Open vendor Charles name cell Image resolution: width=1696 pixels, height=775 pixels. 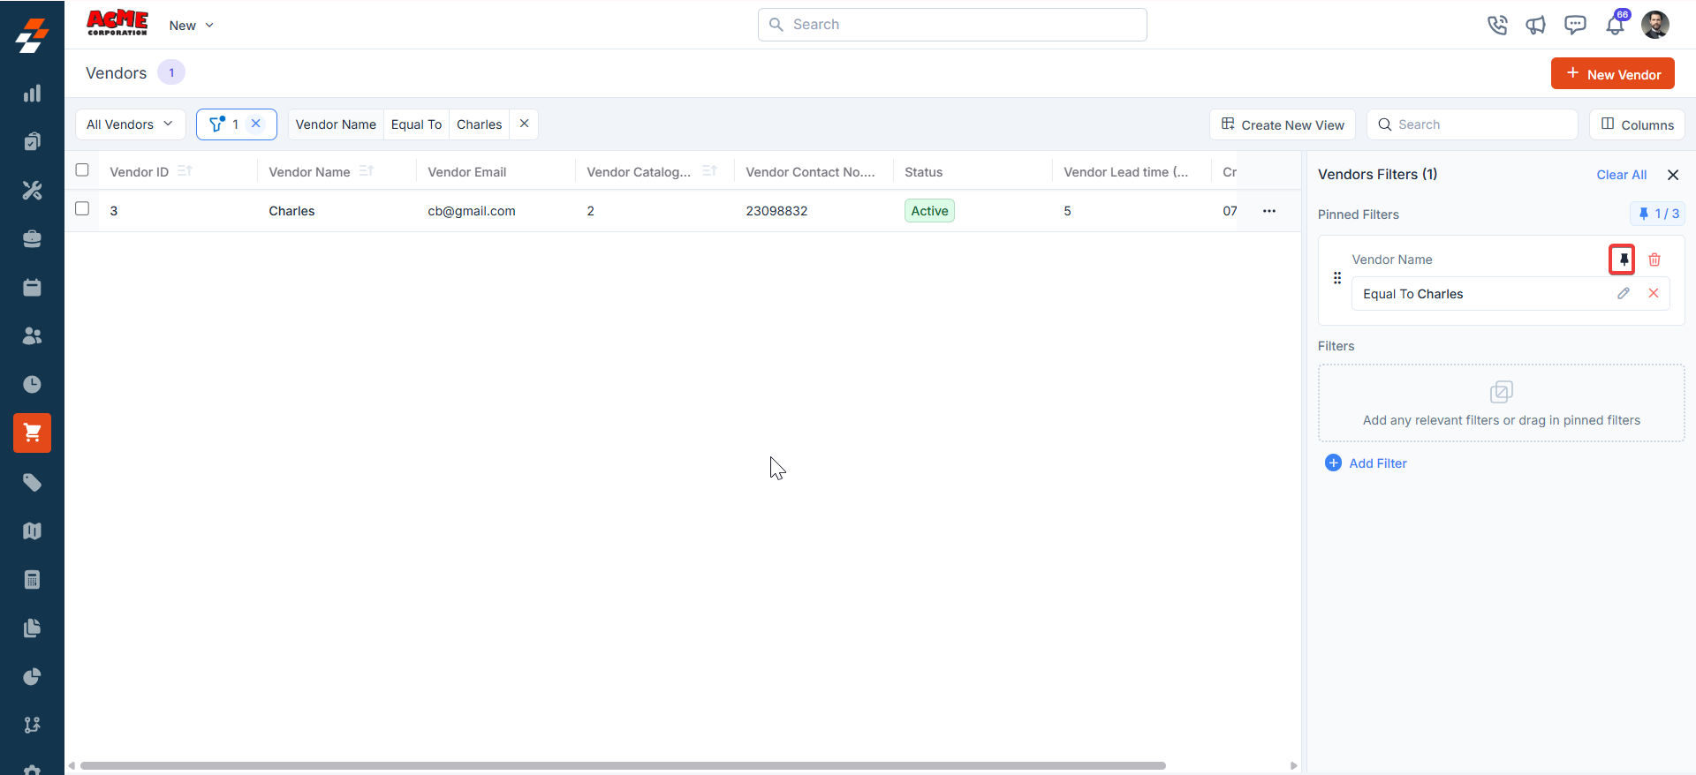(x=291, y=211)
